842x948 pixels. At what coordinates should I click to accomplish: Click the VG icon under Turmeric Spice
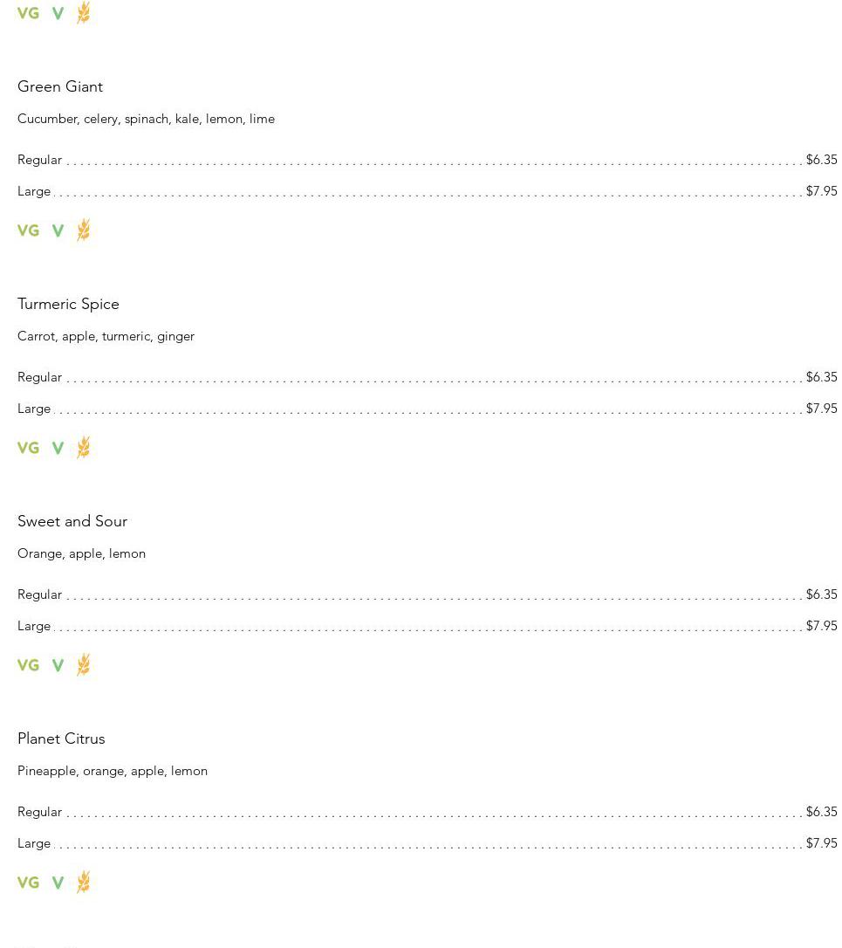(x=29, y=448)
